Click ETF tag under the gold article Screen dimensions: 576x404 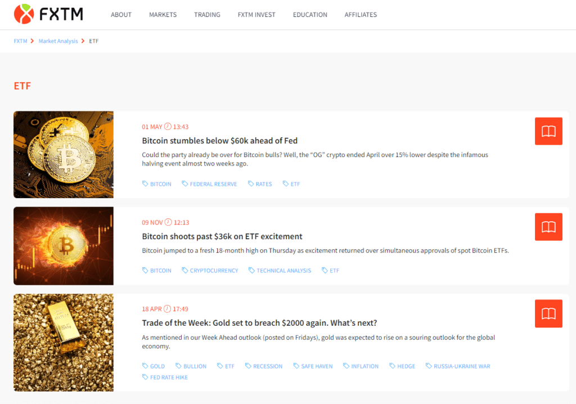(x=226, y=366)
